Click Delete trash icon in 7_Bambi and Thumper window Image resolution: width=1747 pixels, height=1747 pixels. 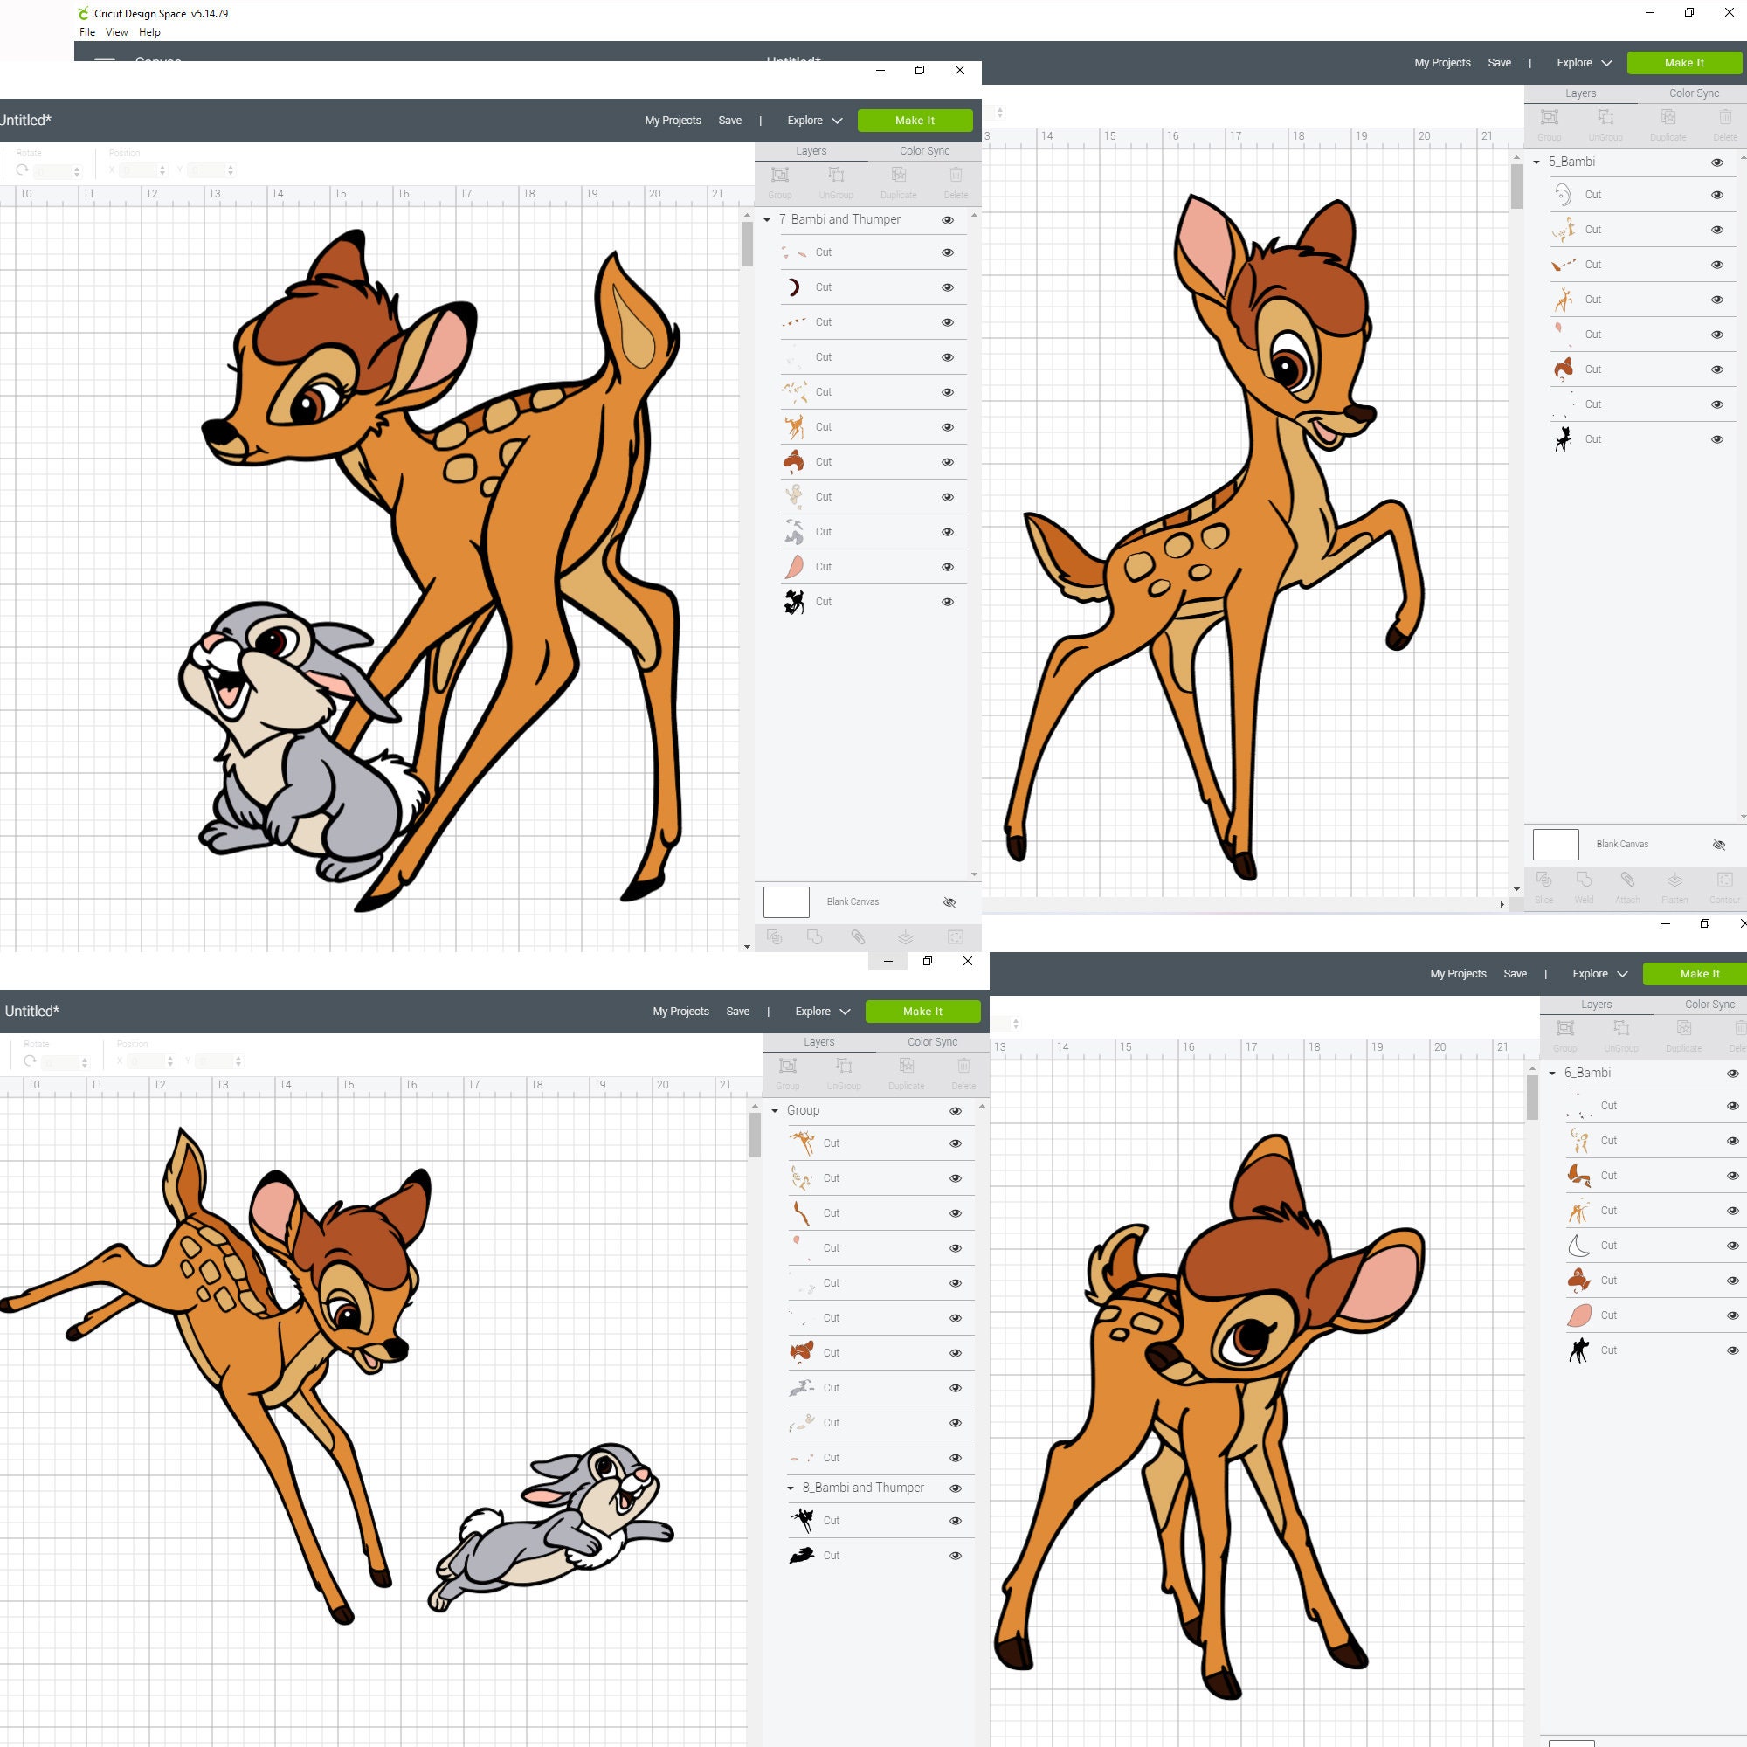[956, 175]
